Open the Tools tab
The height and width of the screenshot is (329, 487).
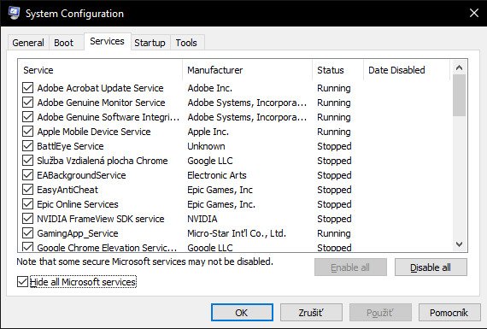(186, 43)
